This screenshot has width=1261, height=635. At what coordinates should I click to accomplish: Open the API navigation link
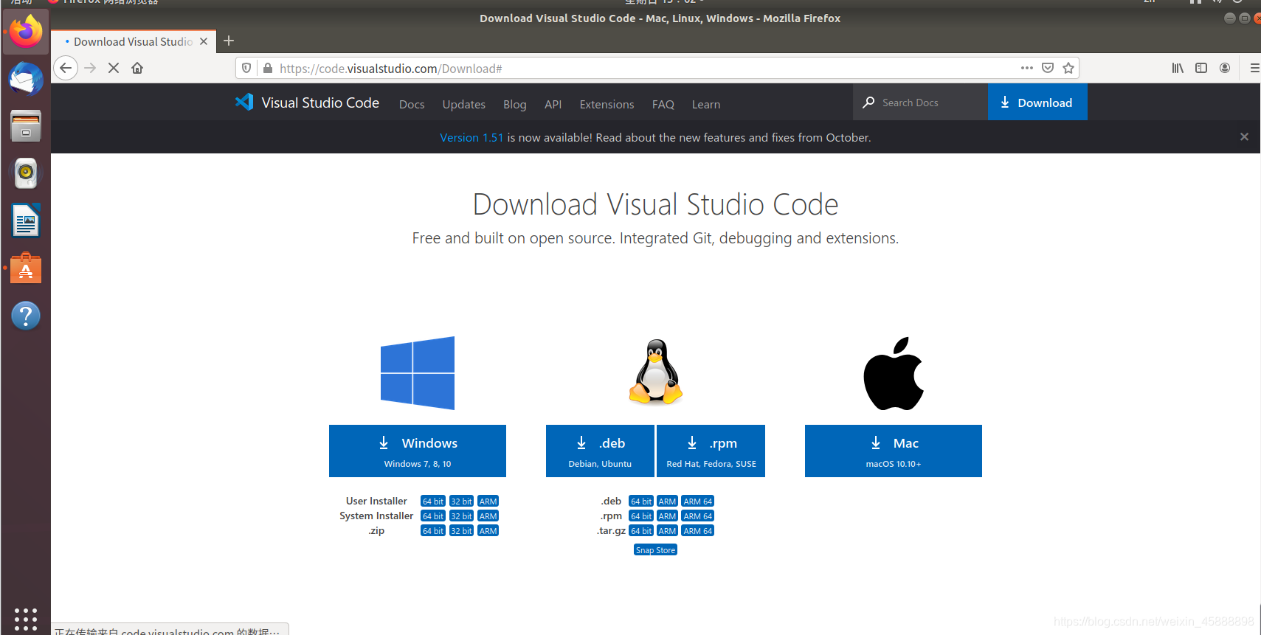pyautogui.click(x=553, y=105)
